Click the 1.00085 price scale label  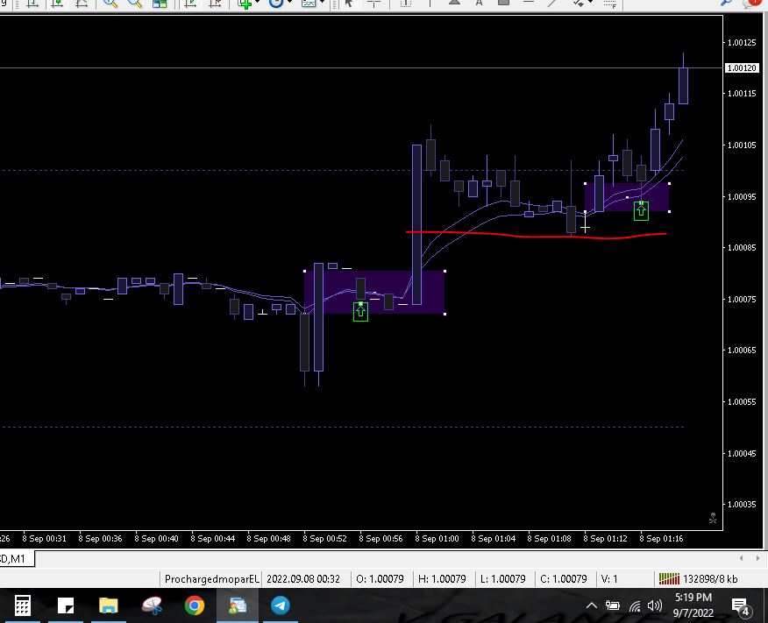tap(742, 248)
